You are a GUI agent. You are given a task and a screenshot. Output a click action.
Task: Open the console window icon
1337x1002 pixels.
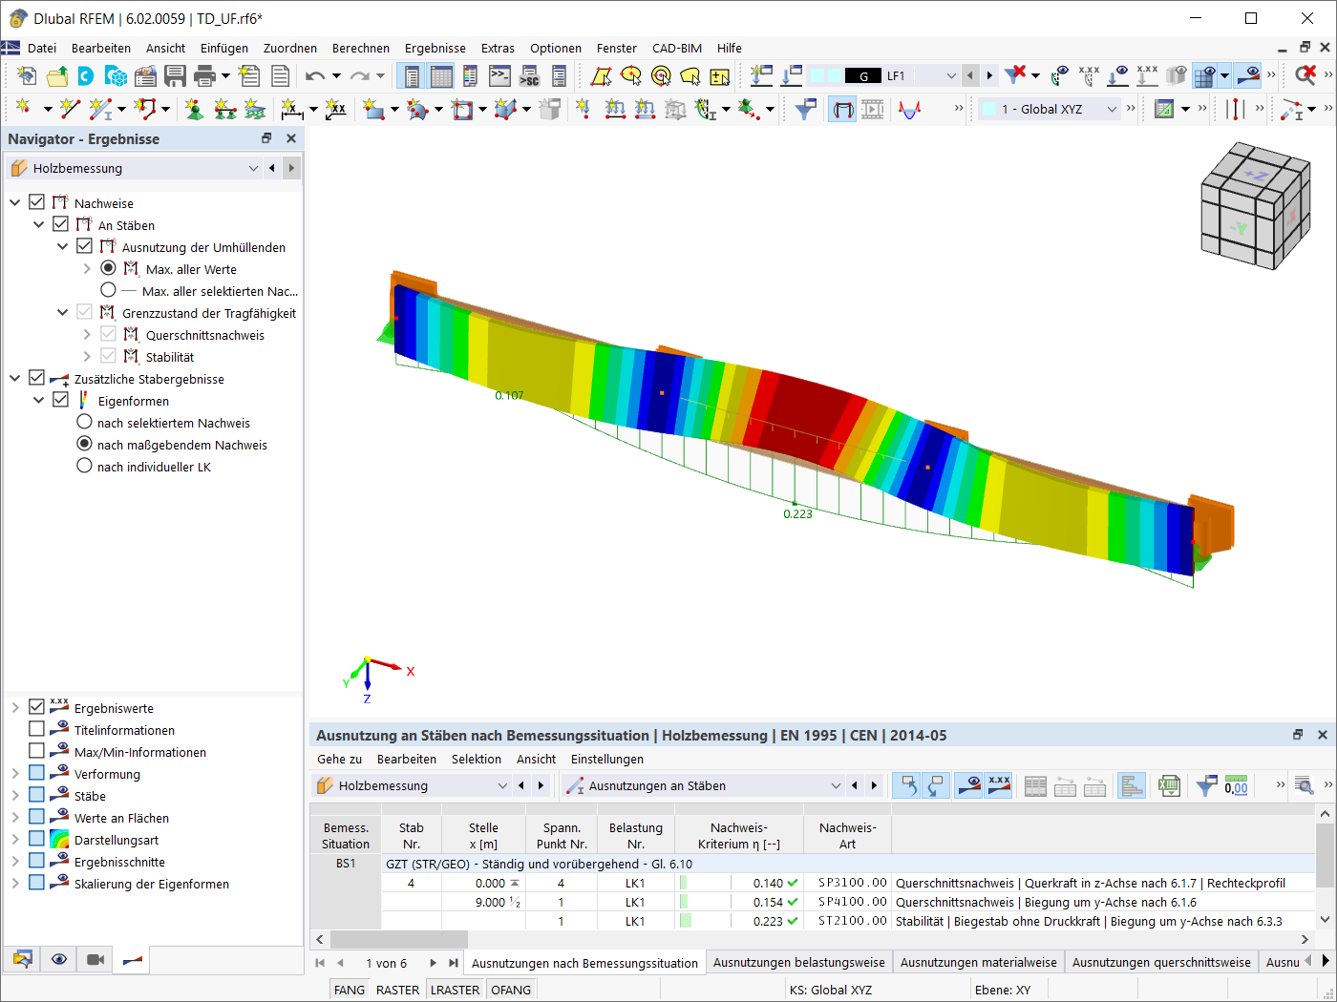tap(499, 75)
